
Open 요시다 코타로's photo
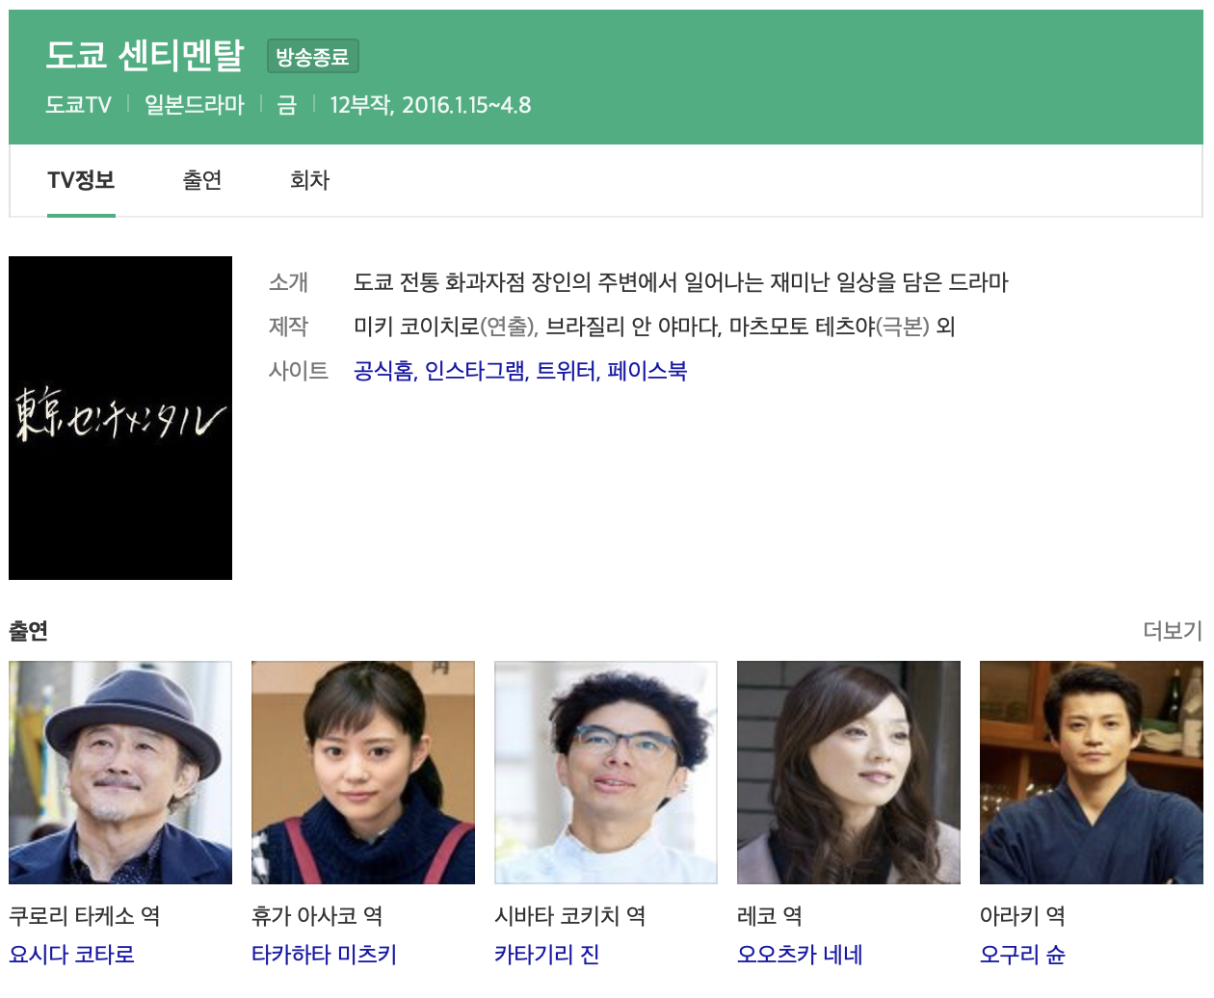click(120, 773)
